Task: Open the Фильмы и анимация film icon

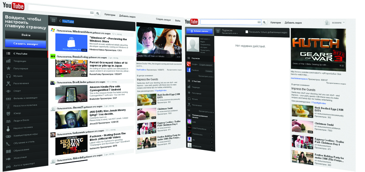Action: pyautogui.click(x=8, y=98)
